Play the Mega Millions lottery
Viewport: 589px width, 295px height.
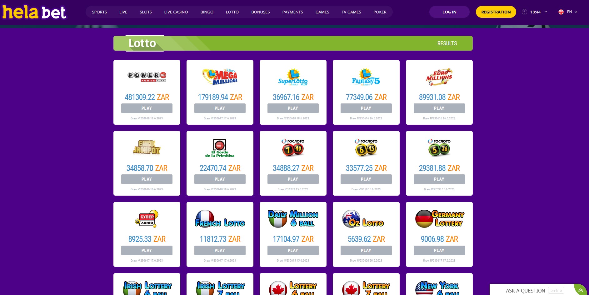point(220,108)
